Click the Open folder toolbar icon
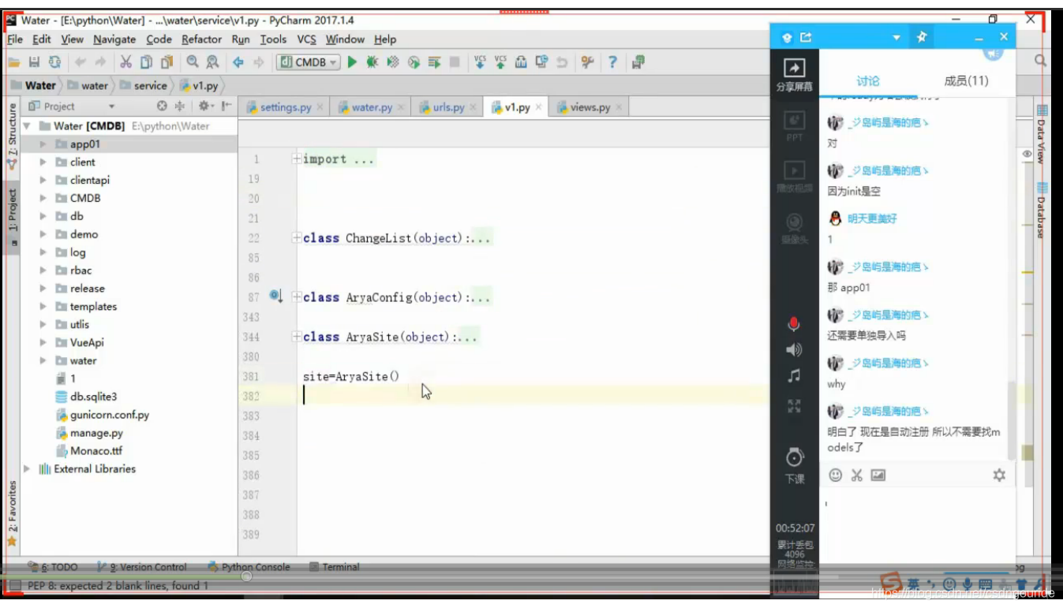The width and height of the screenshot is (1063, 608). (13, 62)
